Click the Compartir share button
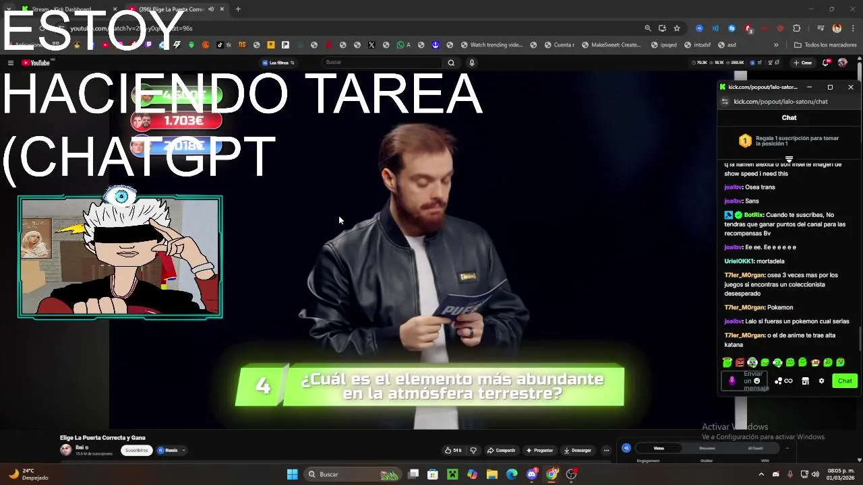The height and width of the screenshot is (485, 863). (501, 450)
